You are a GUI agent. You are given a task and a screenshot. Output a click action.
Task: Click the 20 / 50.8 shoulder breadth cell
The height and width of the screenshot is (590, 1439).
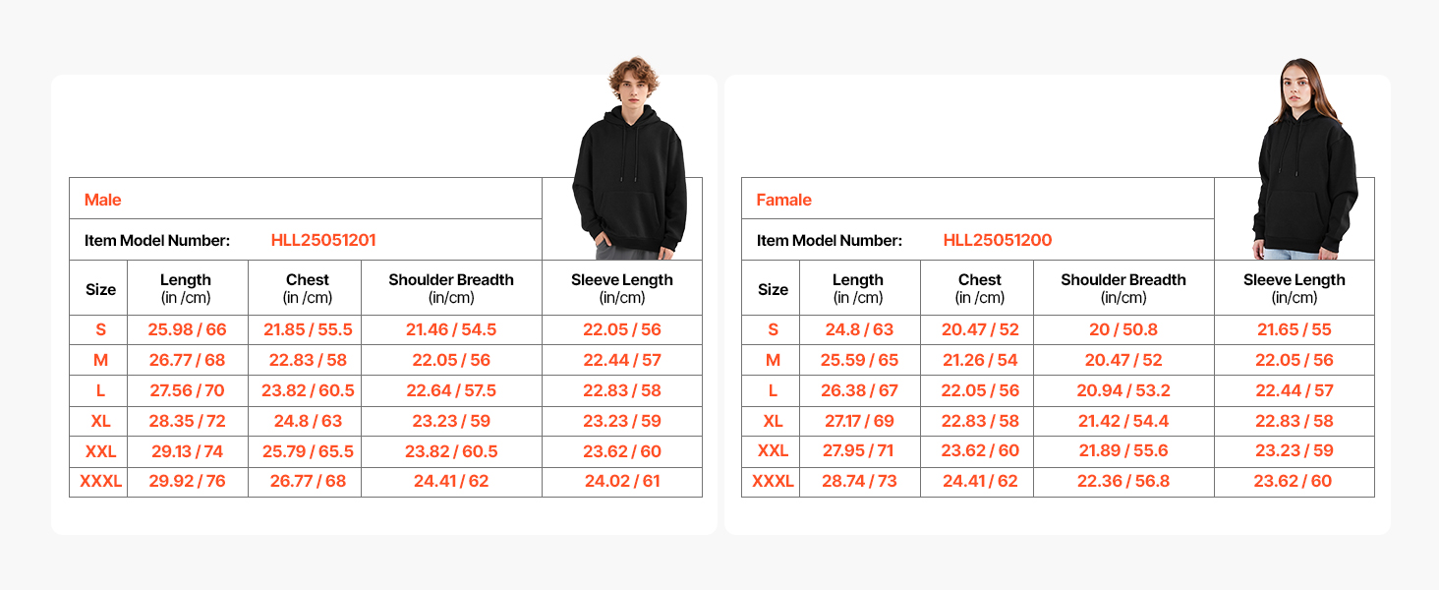pos(1122,329)
